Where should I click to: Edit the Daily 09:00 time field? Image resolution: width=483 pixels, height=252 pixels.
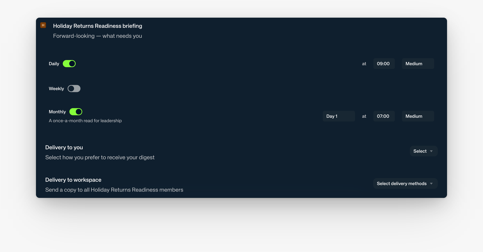(384, 63)
